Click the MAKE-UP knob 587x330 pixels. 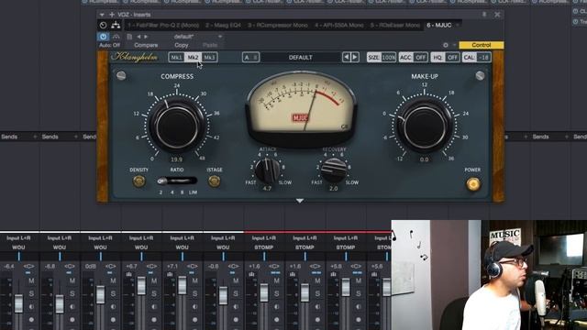point(425,126)
